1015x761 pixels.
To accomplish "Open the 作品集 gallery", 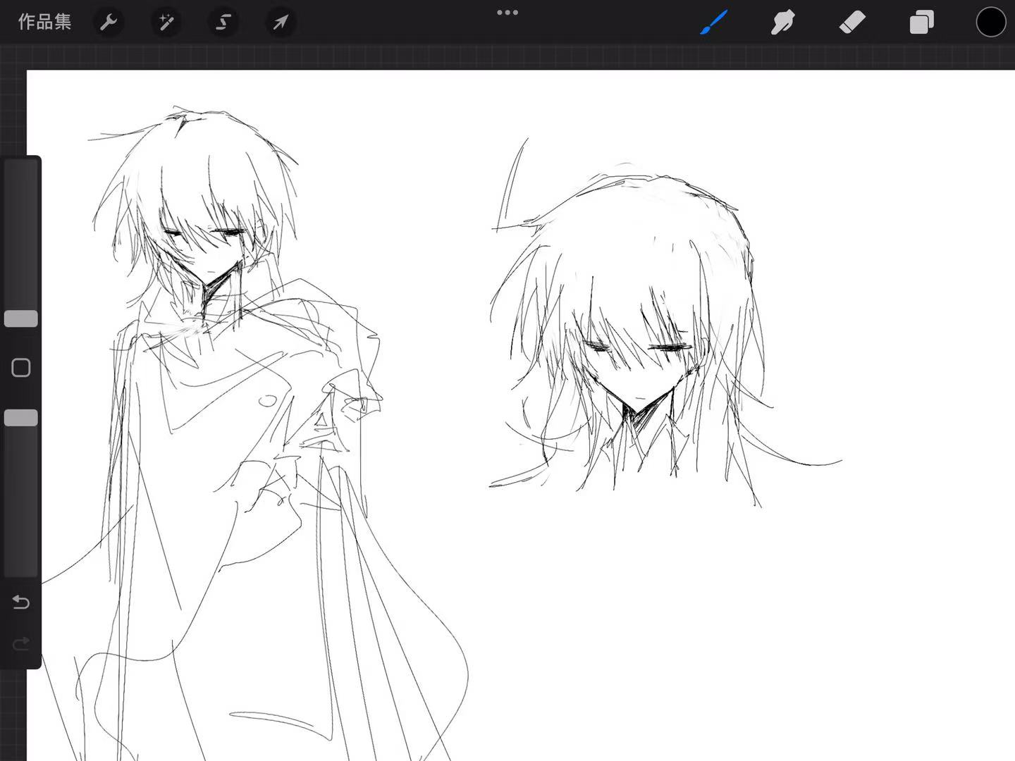I will (45, 22).
